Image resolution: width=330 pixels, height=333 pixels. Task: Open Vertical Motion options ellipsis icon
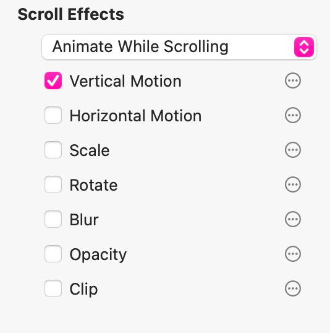click(293, 80)
